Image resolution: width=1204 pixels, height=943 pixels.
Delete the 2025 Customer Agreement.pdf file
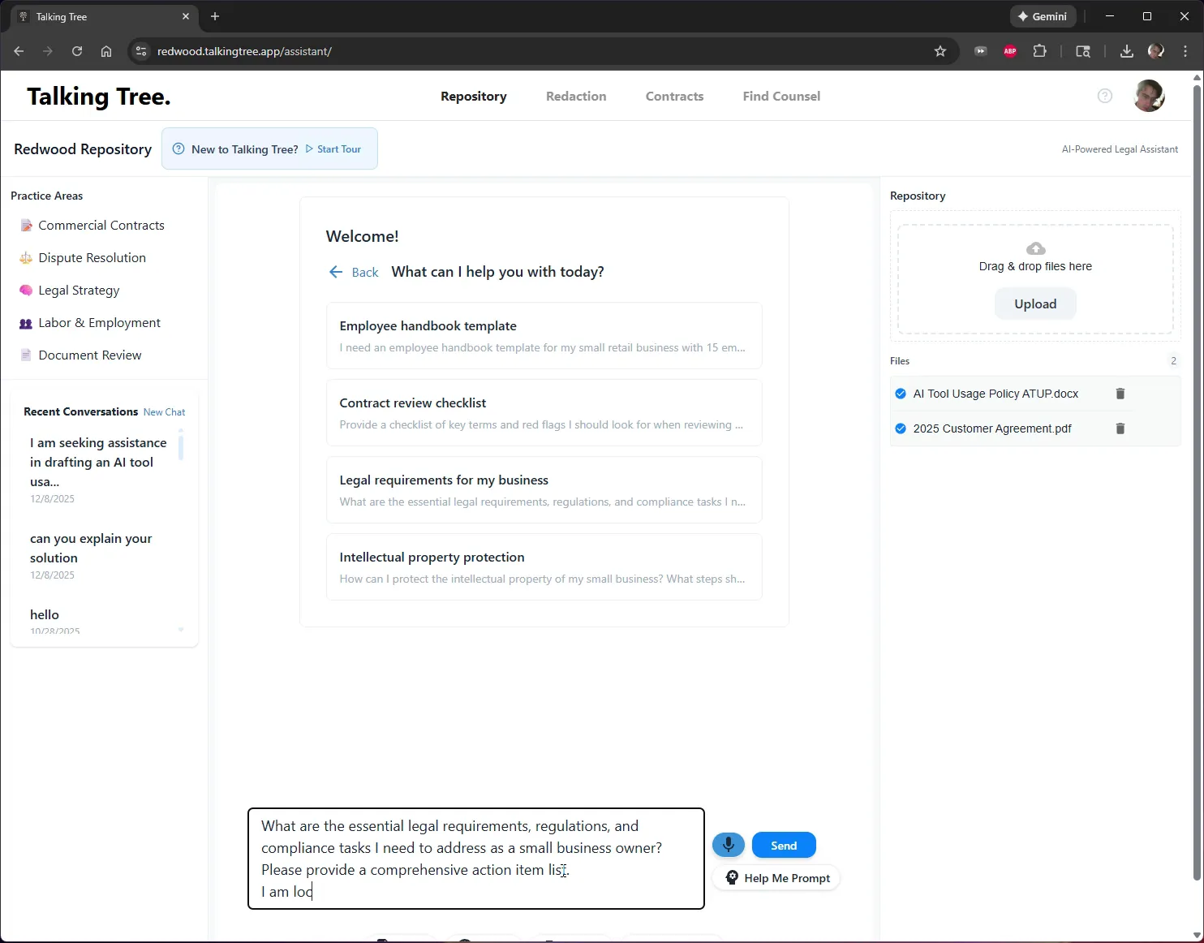point(1120,428)
